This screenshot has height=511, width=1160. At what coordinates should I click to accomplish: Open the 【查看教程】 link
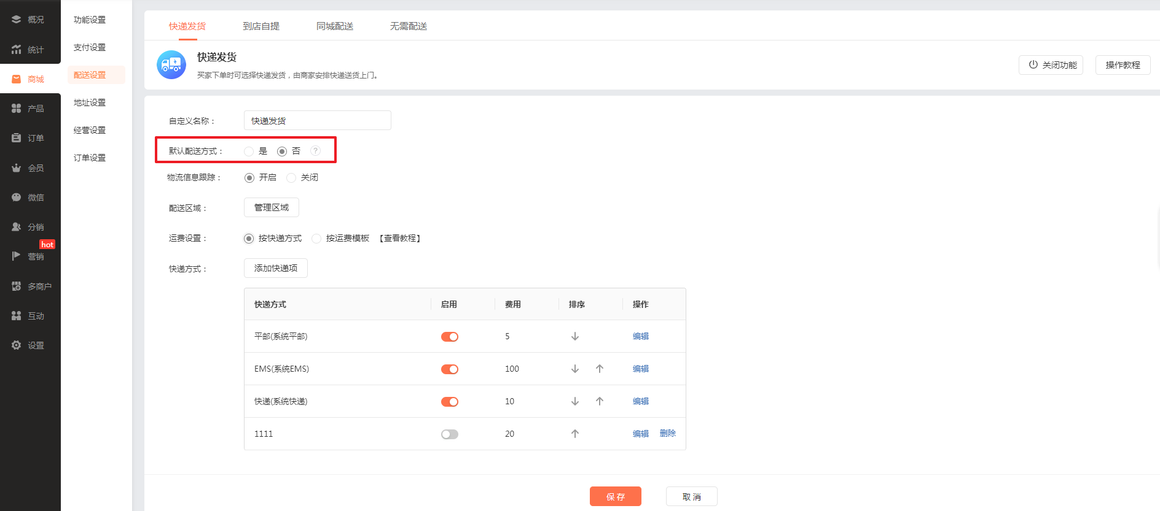(400, 239)
